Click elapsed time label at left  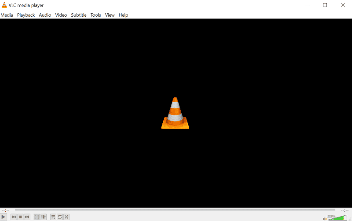[x=6, y=210]
